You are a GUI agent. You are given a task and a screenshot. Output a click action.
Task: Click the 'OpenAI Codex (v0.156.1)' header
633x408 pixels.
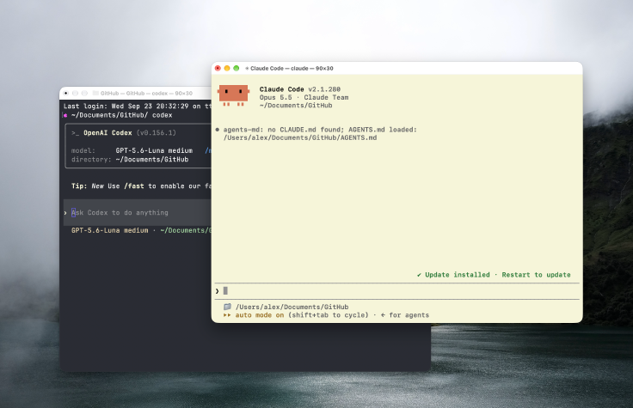point(130,132)
